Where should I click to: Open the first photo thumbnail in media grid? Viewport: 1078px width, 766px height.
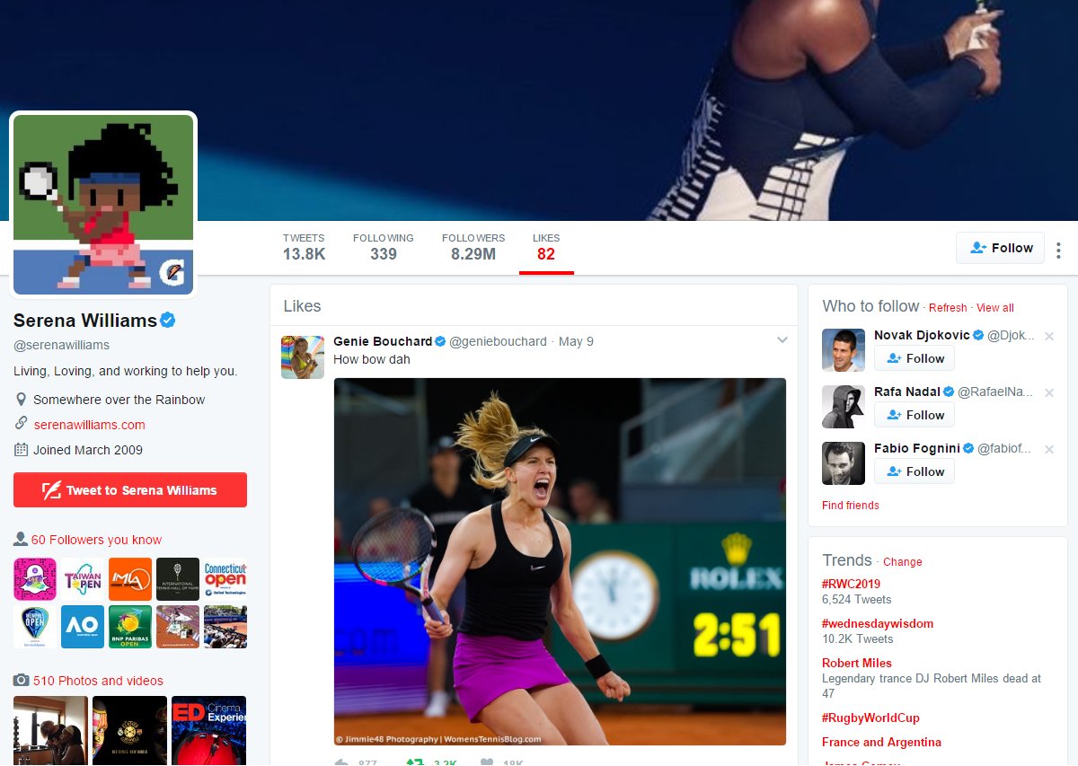50,730
